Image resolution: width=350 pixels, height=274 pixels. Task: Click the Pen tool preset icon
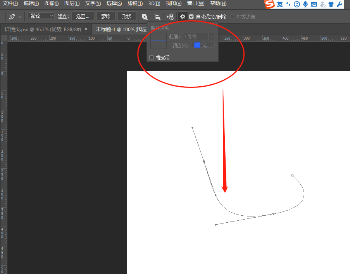(12, 17)
